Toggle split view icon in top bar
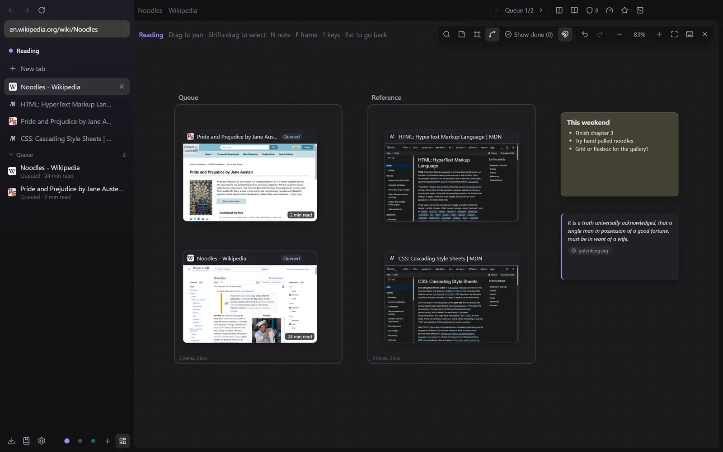This screenshot has height=452, width=723. 559,10
